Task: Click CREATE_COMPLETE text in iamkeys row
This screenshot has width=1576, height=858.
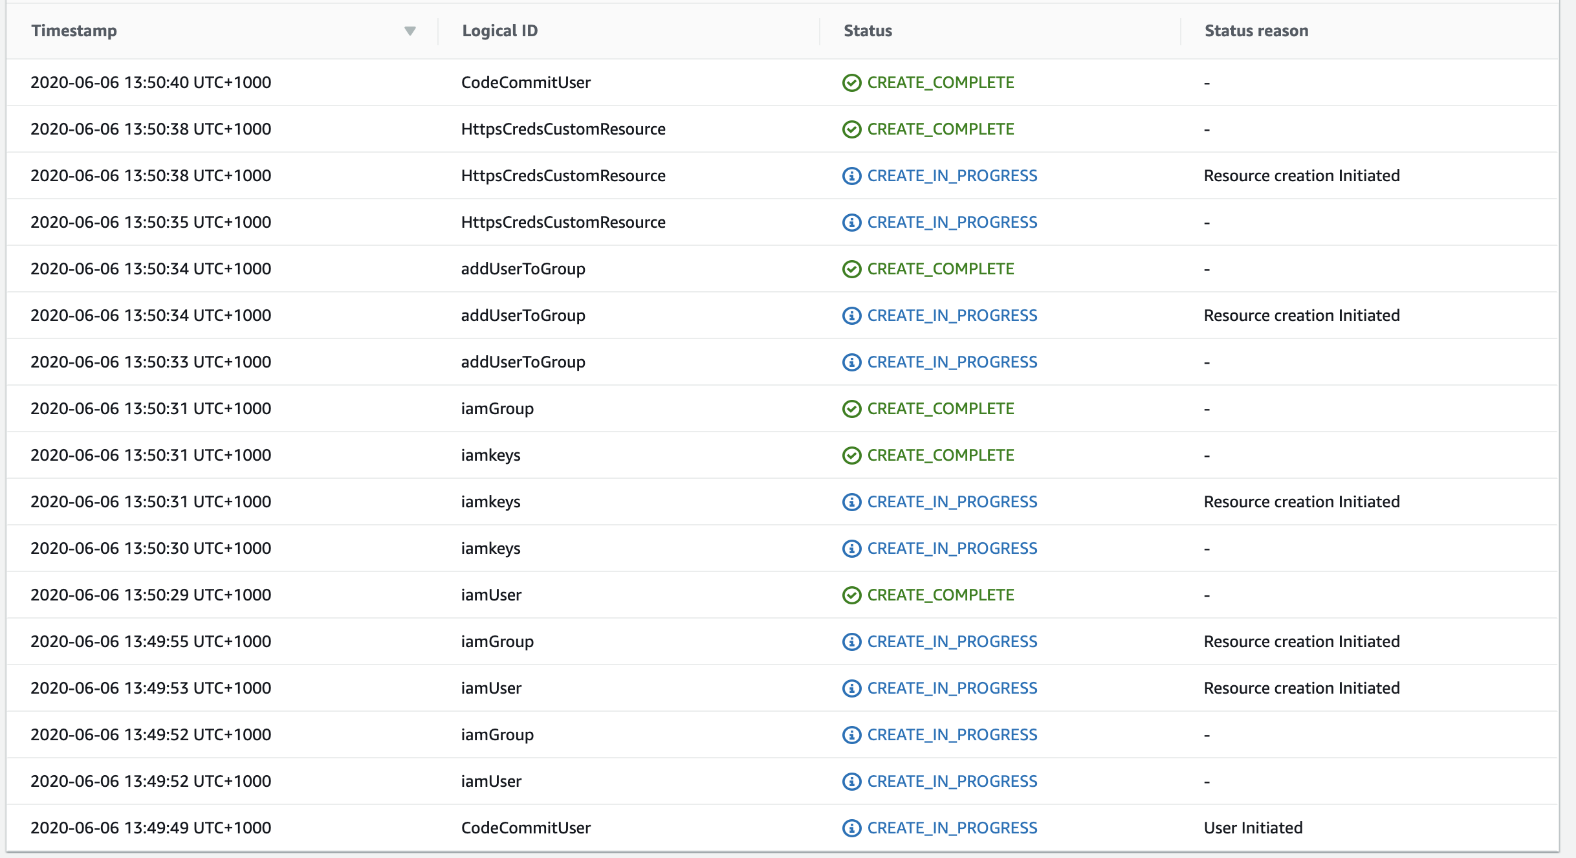Action: (941, 456)
